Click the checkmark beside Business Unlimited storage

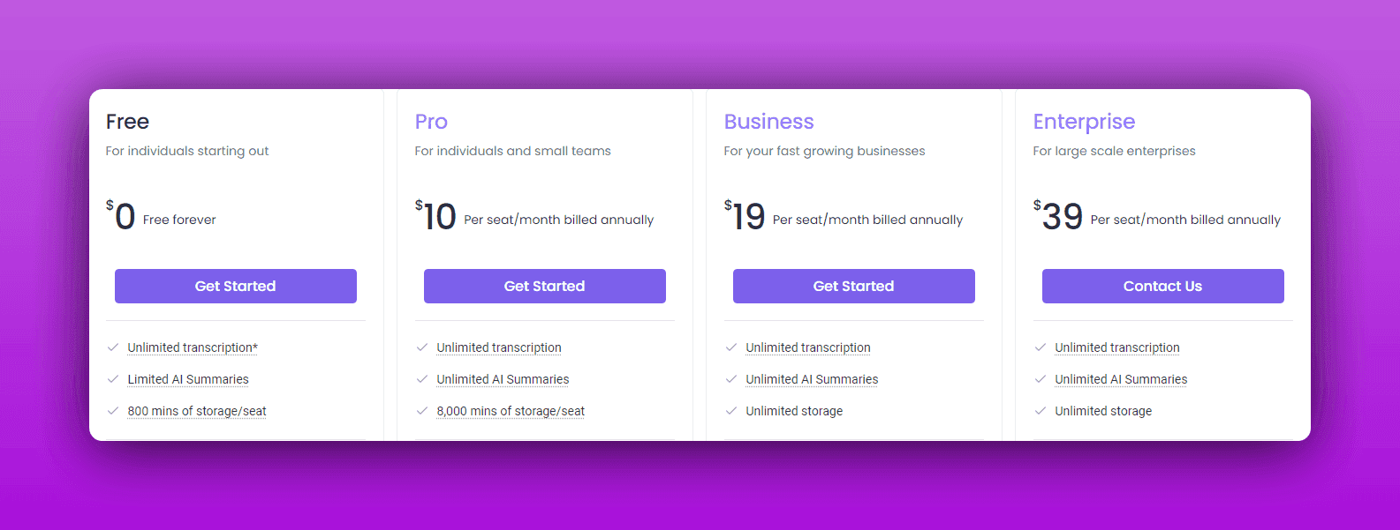click(731, 411)
